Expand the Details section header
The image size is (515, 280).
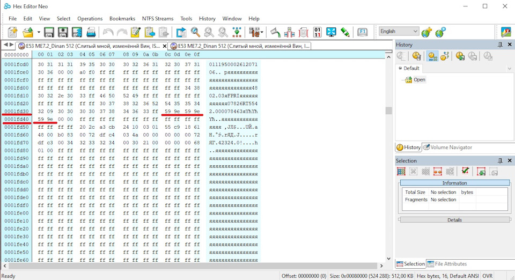pyautogui.click(x=454, y=220)
